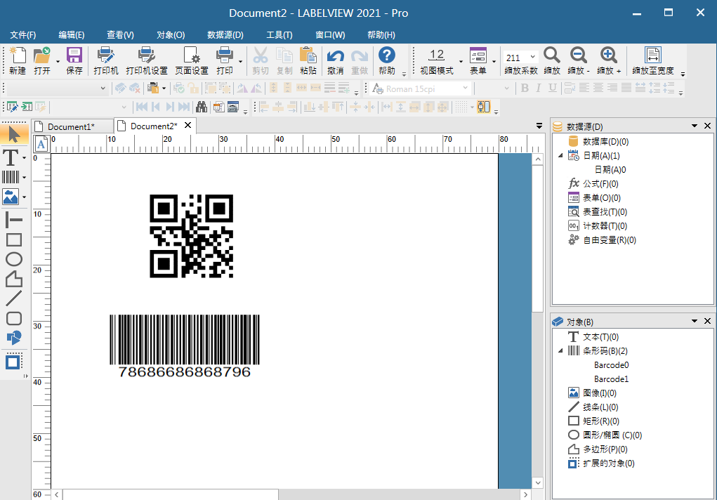This screenshot has height=500, width=717.
Task: Open the Text tool dropdown arrow
Action: pos(25,158)
